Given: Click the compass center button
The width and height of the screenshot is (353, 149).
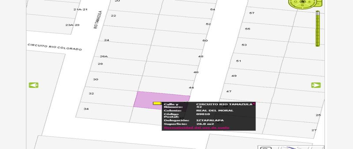Looking at the screenshot, I should [302, 1].
